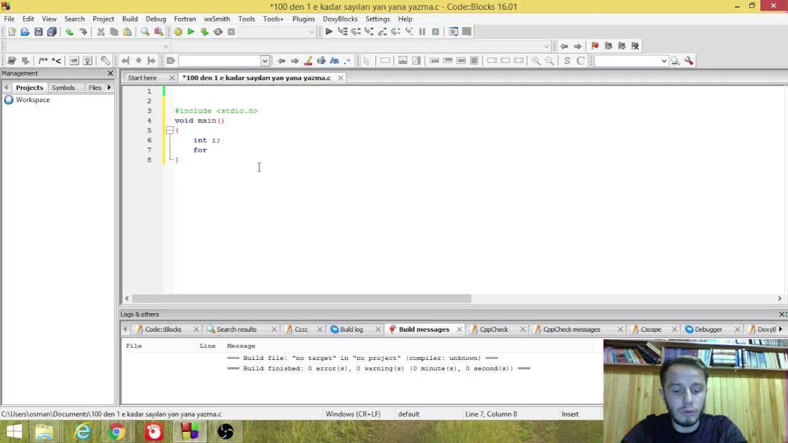
Task: Open the build target dropdown
Action: tap(311, 31)
